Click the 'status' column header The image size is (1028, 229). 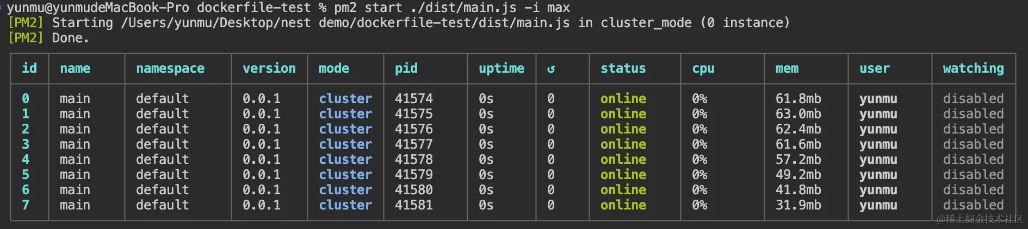pos(623,68)
